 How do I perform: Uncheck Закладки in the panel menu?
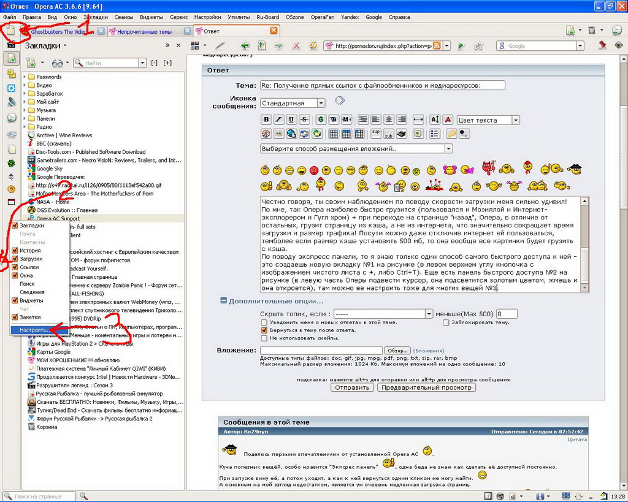[x=15, y=226]
